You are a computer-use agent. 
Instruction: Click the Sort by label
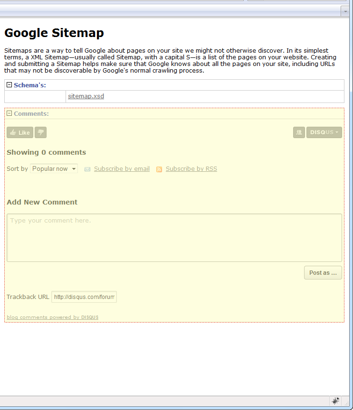(17, 168)
